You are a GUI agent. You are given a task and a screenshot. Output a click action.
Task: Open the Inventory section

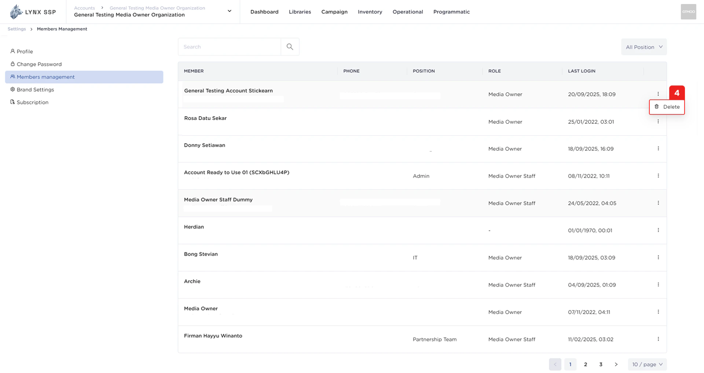370,12
